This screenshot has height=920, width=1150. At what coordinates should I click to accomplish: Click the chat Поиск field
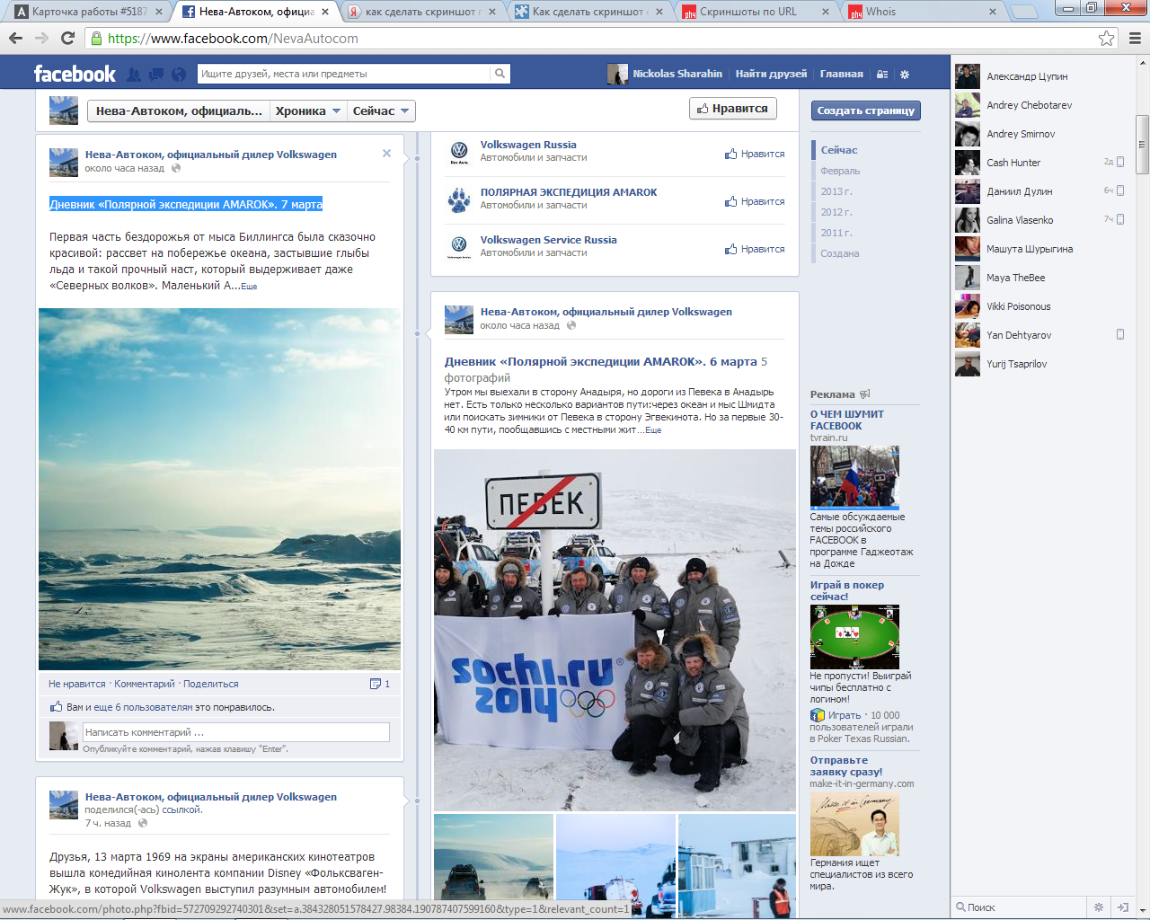[1021, 907]
